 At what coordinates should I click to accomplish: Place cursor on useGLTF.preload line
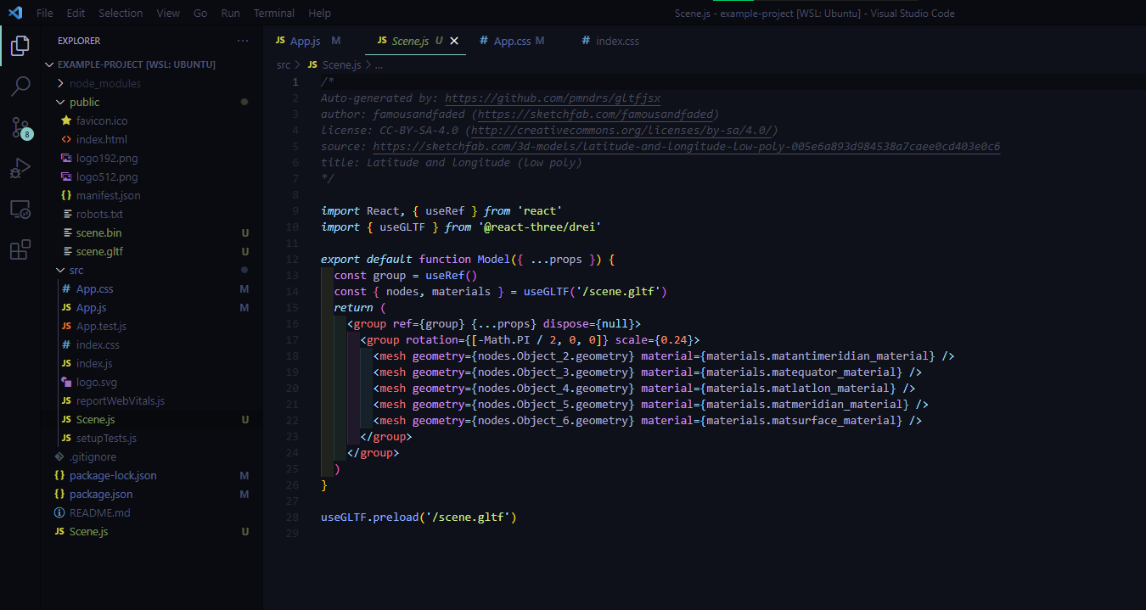[419, 517]
